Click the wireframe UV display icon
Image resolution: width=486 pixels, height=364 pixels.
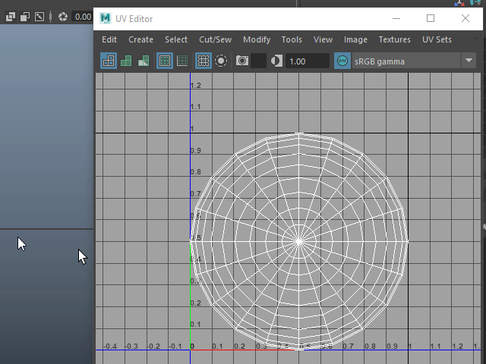(x=109, y=61)
